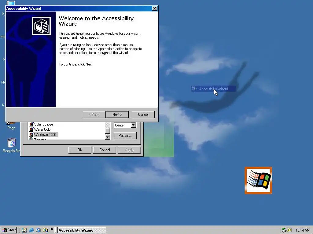Click the Windows 2000 wallpaper file icon

[x=31, y=134]
